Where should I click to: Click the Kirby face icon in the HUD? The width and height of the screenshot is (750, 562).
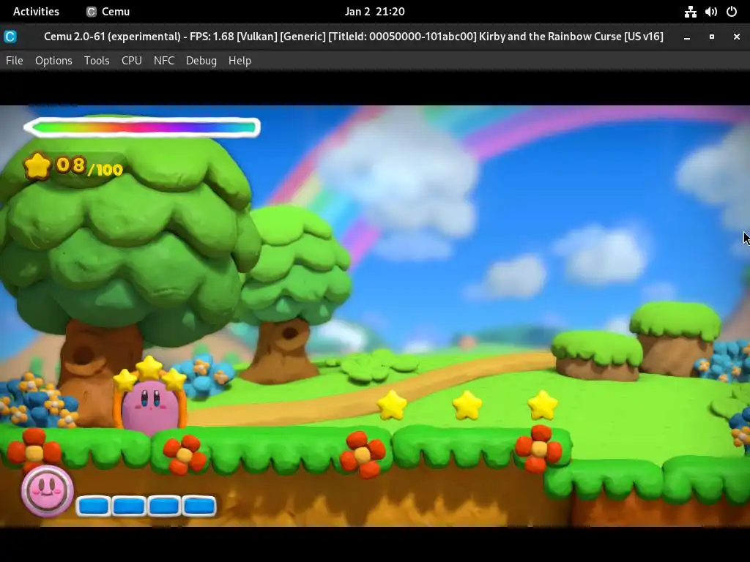tap(47, 491)
